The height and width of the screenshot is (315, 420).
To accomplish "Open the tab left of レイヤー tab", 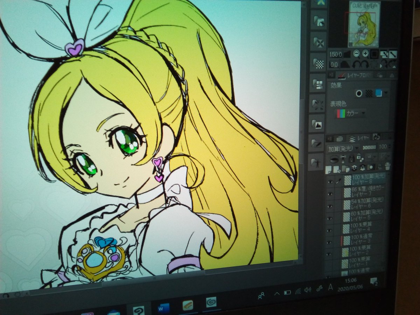I will (339, 139).
